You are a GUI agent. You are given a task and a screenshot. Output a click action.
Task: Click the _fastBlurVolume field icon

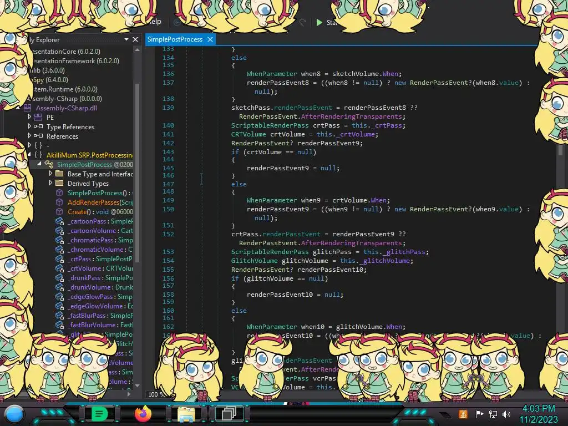point(59,324)
